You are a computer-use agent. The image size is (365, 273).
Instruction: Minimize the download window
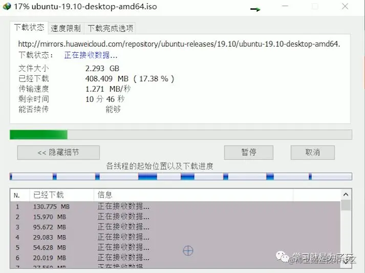[285, 6]
